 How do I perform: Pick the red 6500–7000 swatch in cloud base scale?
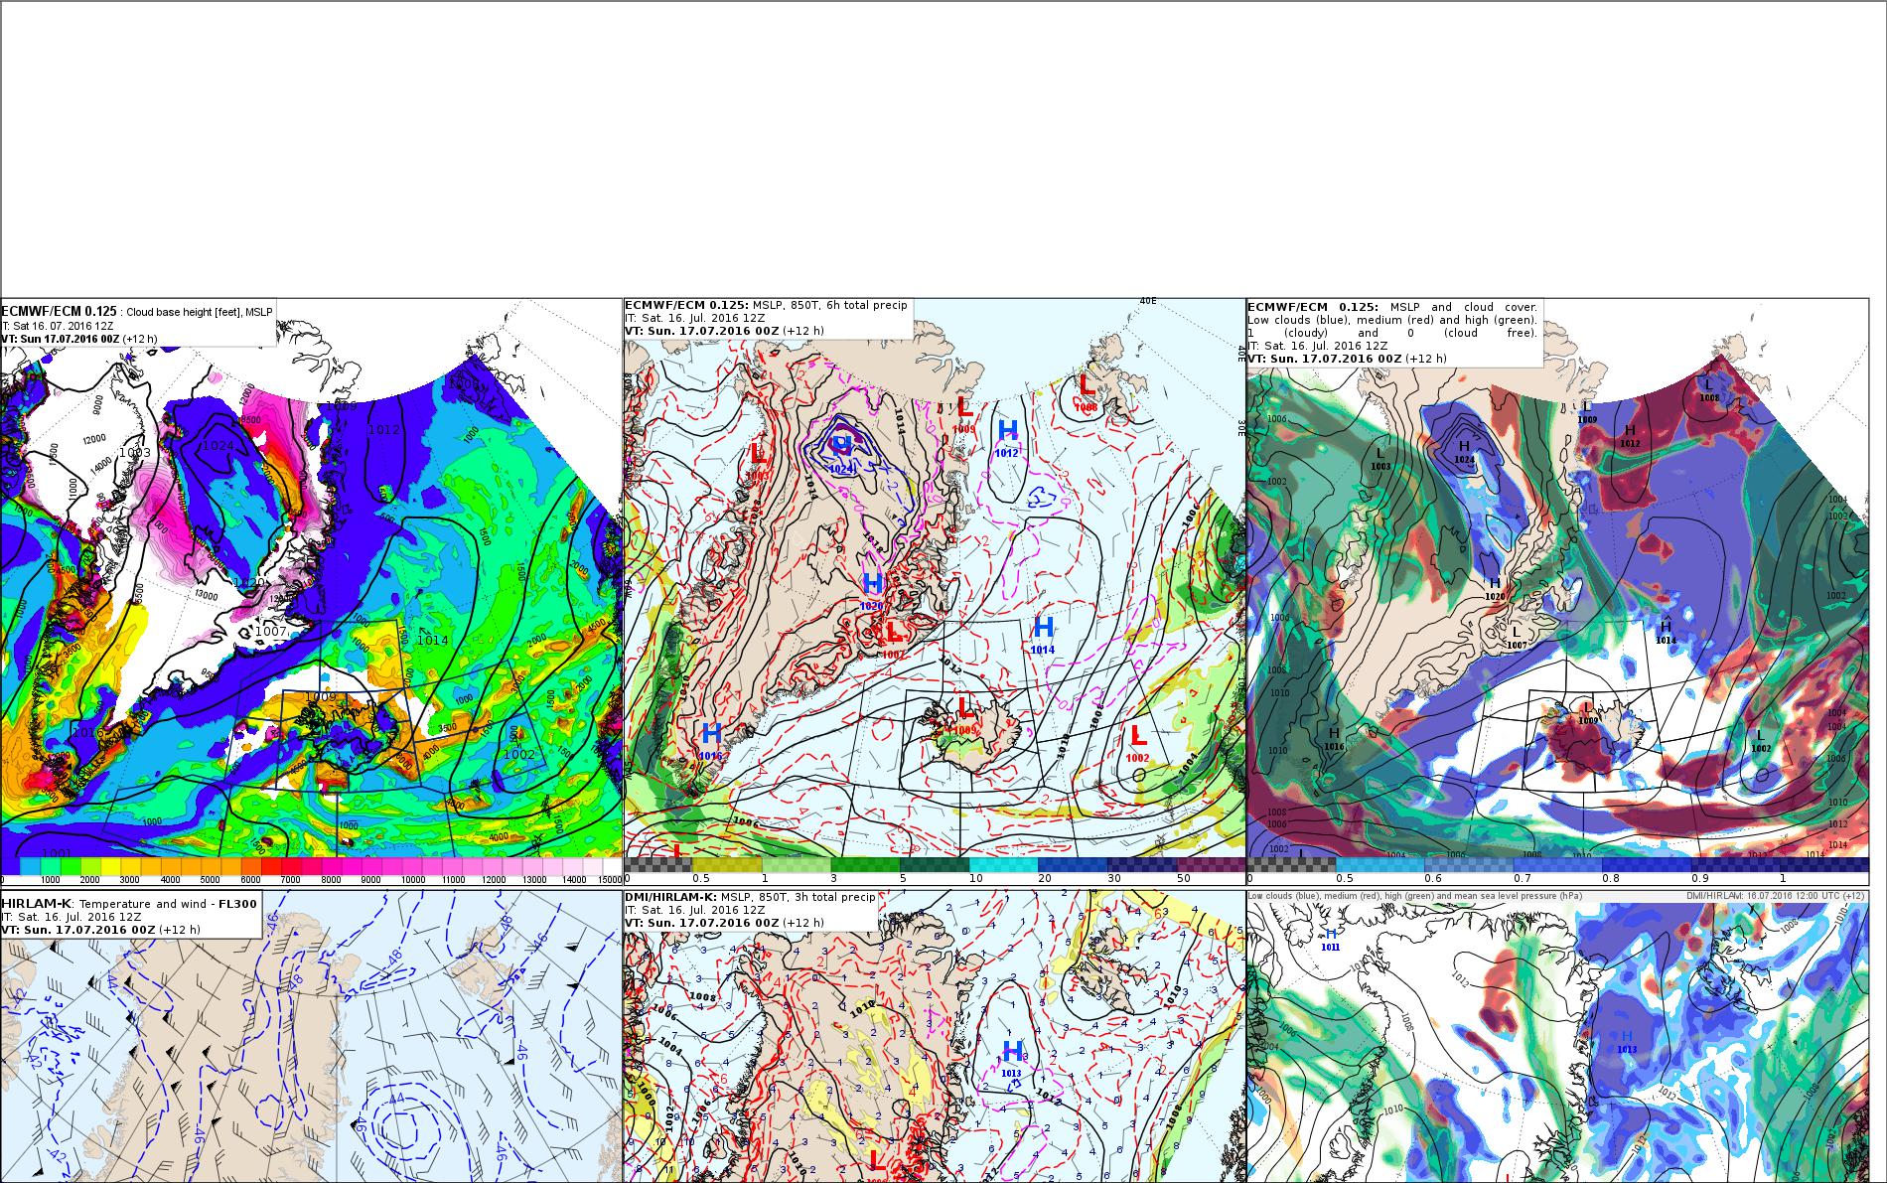coord(270,866)
